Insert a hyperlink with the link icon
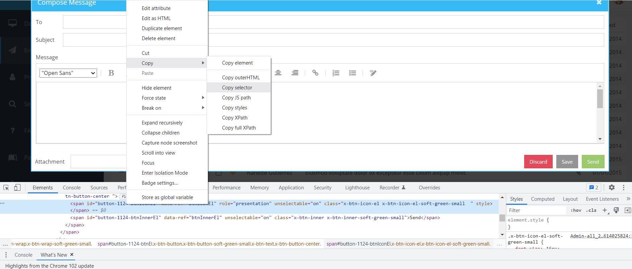This screenshot has height=269, width=632. (315, 73)
